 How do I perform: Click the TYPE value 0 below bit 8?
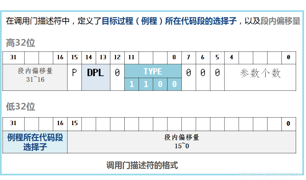tap(174, 84)
